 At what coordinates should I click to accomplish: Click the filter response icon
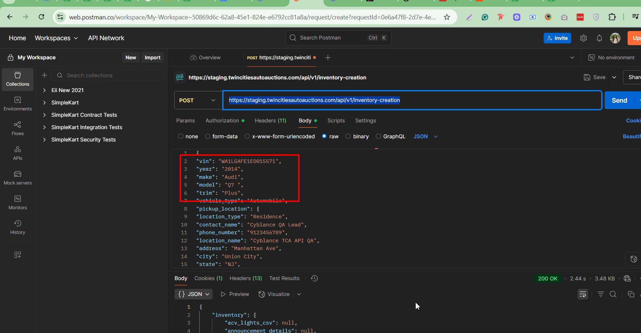click(601, 294)
